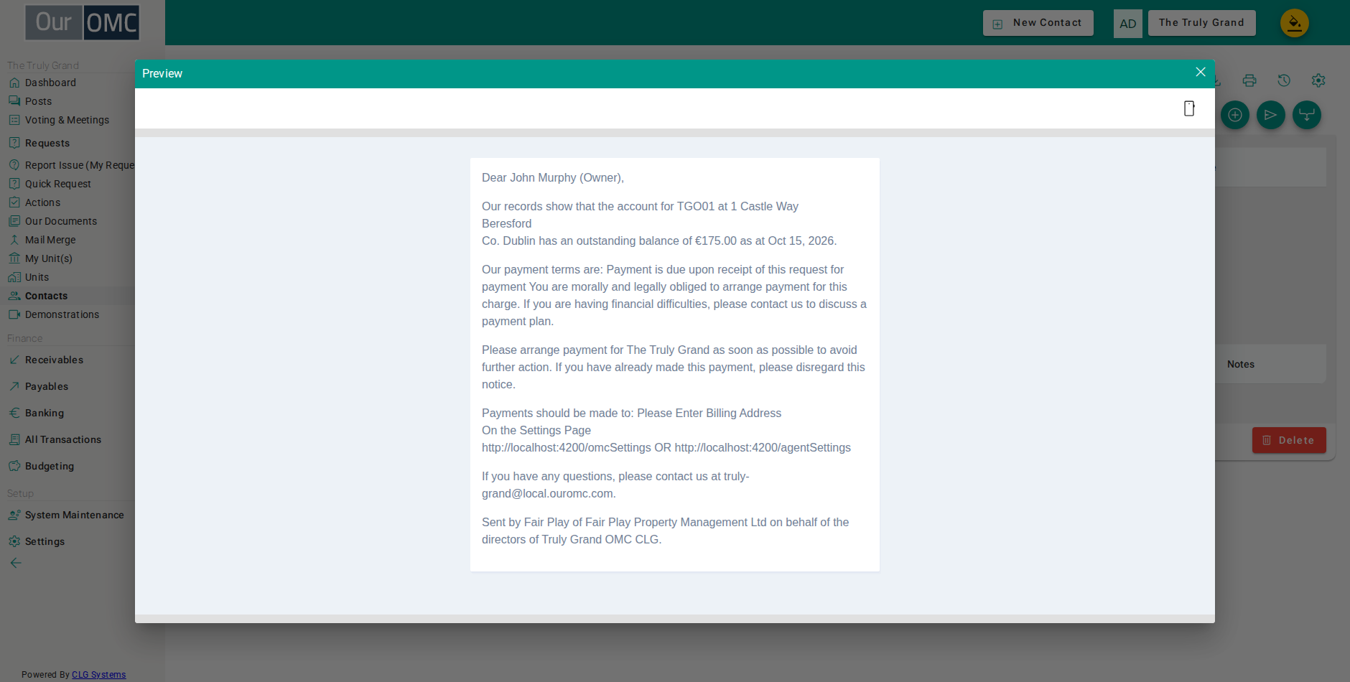This screenshot has height=682, width=1350.
Task: Click the print icon
Action: pos(1249,80)
